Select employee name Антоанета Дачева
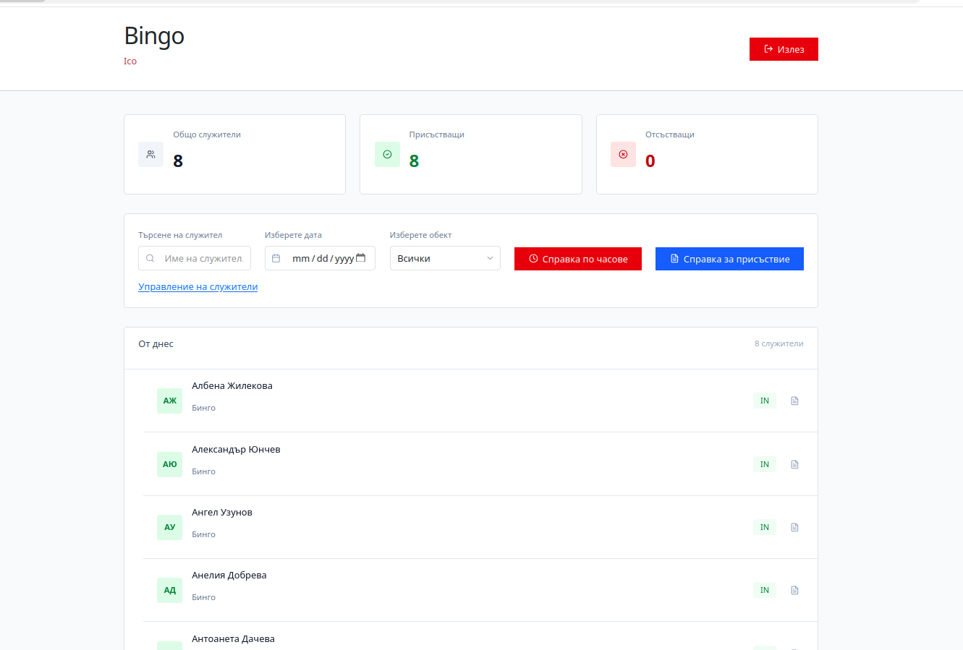The height and width of the screenshot is (650, 963). click(233, 639)
